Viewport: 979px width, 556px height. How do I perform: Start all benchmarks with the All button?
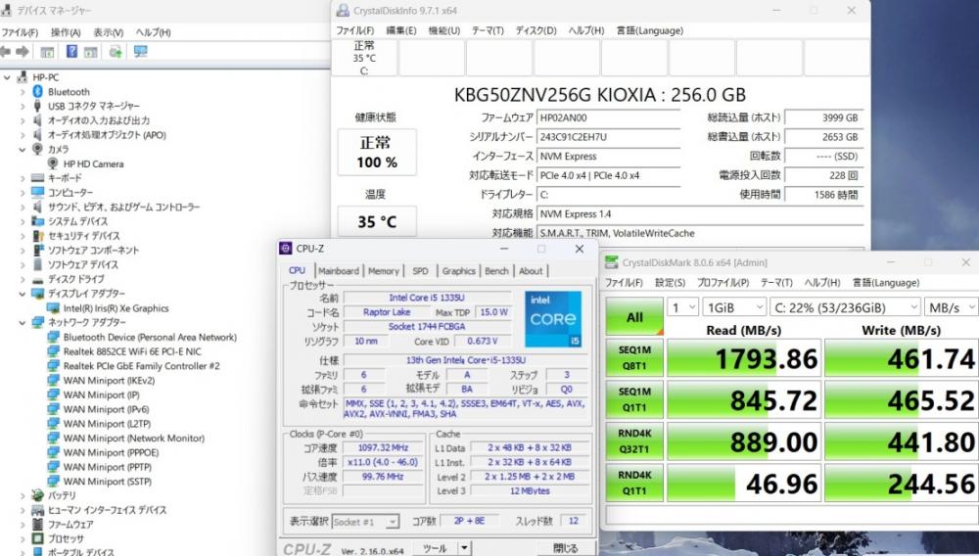(634, 317)
